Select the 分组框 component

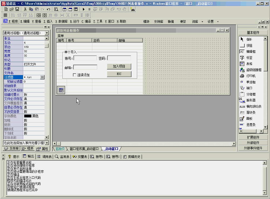tap(251, 94)
